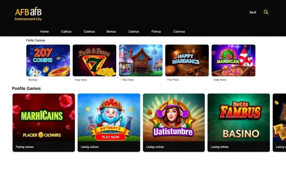Open the Uatistunbre game card
Image resolution: width=286 pixels, height=172 pixels.
click(x=174, y=123)
